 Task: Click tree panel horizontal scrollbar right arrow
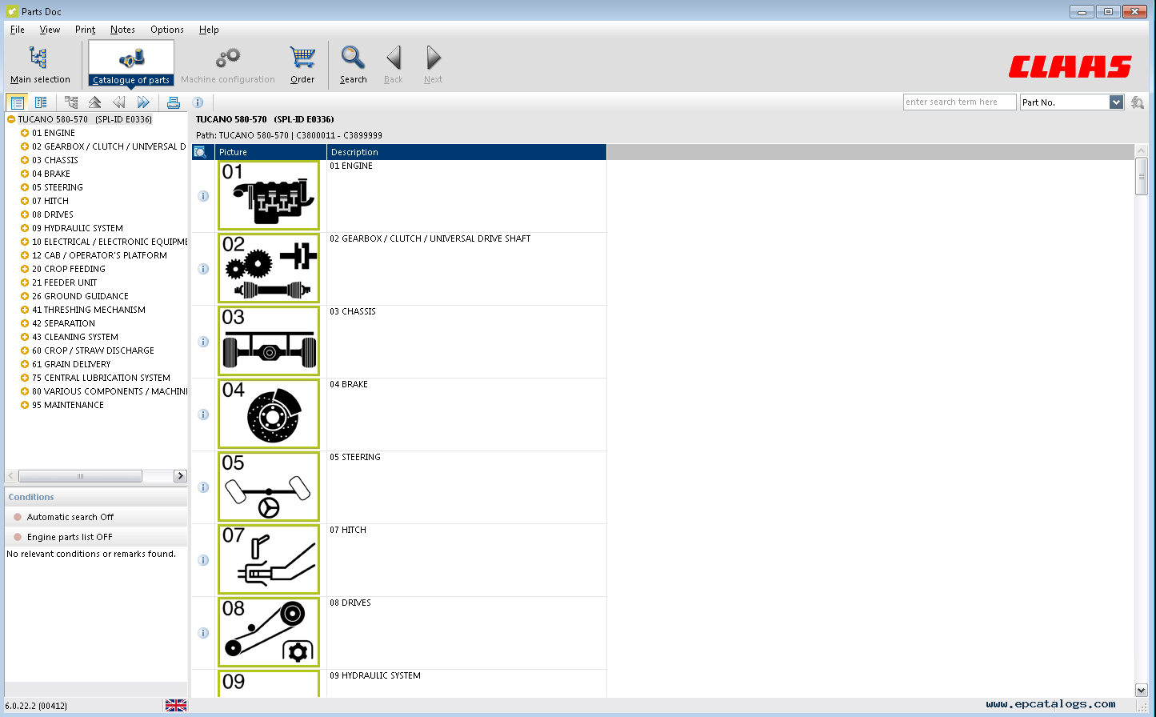[180, 476]
